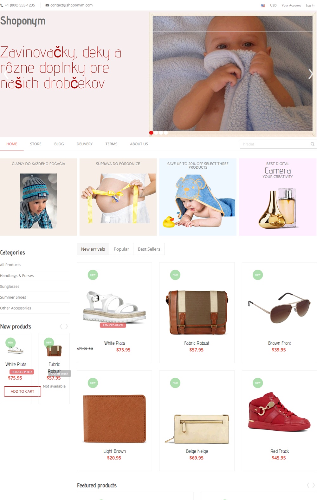
Task: Open the USD currency dropdown
Action: click(x=273, y=5)
